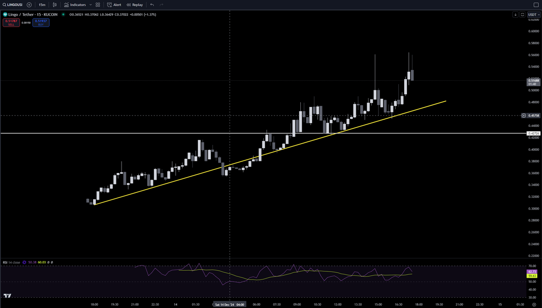Click the blue BUY 0.51937 button
Screen dimensions: 542x308
41,23
